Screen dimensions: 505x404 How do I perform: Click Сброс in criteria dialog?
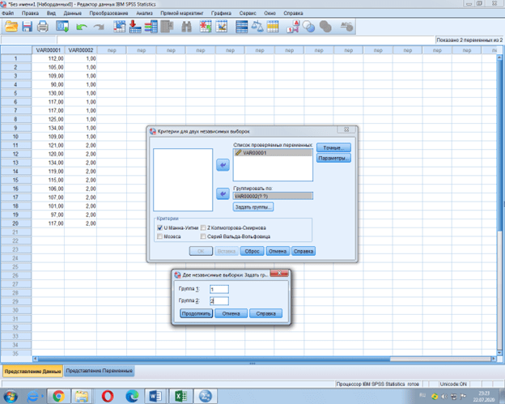pyautogui.click(x=252, y=251)
